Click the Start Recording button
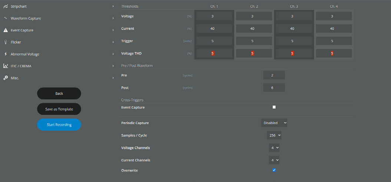This screenshot has width=391, height=182. tap(59, 125)
